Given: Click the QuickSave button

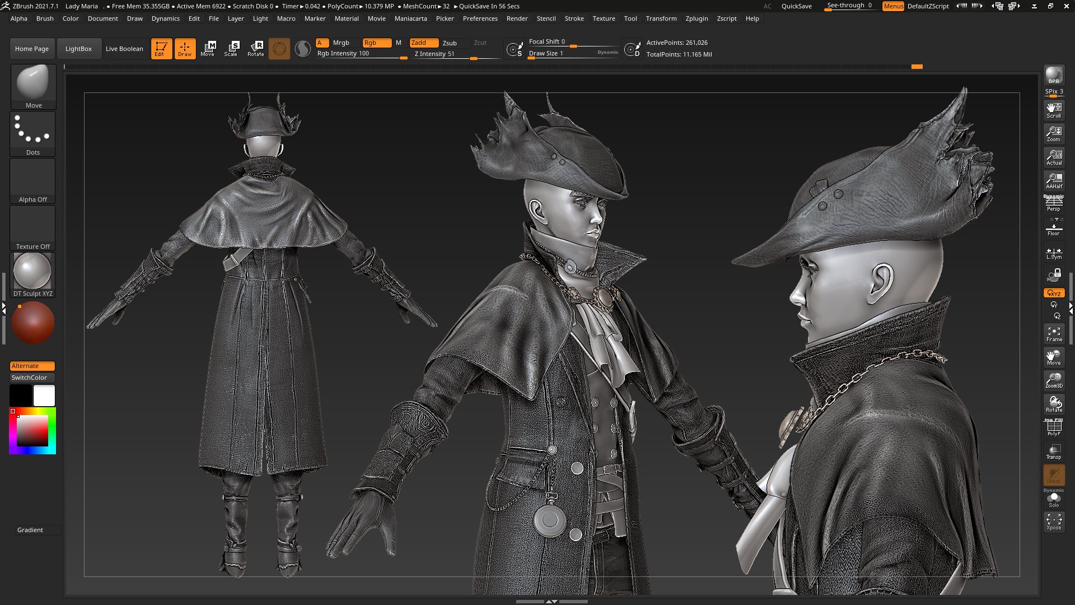Looking at the screenshot, I should [x=796, y=6].
